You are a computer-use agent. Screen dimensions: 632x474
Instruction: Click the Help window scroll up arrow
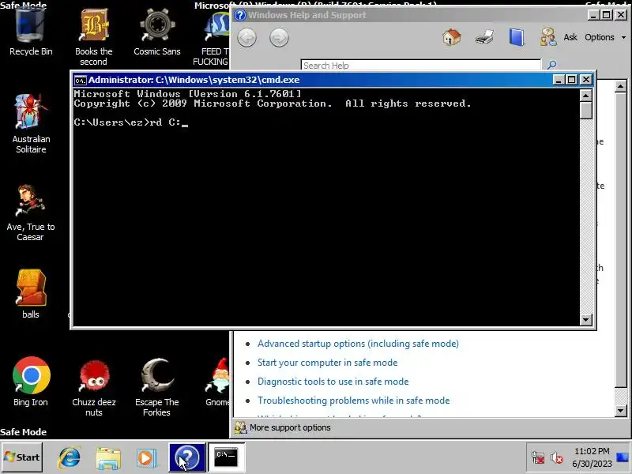621,86
